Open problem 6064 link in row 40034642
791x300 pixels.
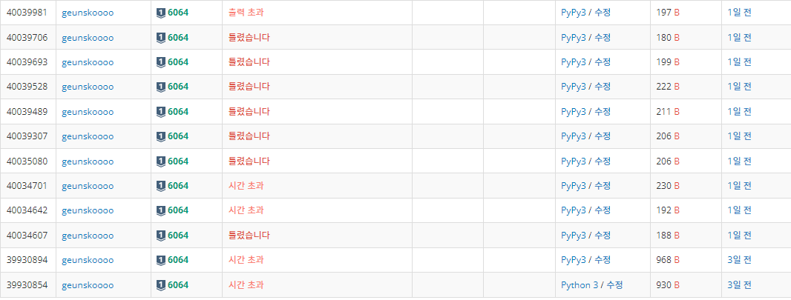click(178, 210)
